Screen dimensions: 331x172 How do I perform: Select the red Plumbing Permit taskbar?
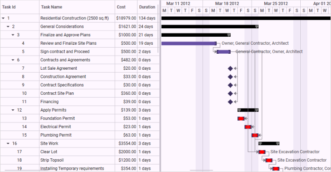pos(255,135)
